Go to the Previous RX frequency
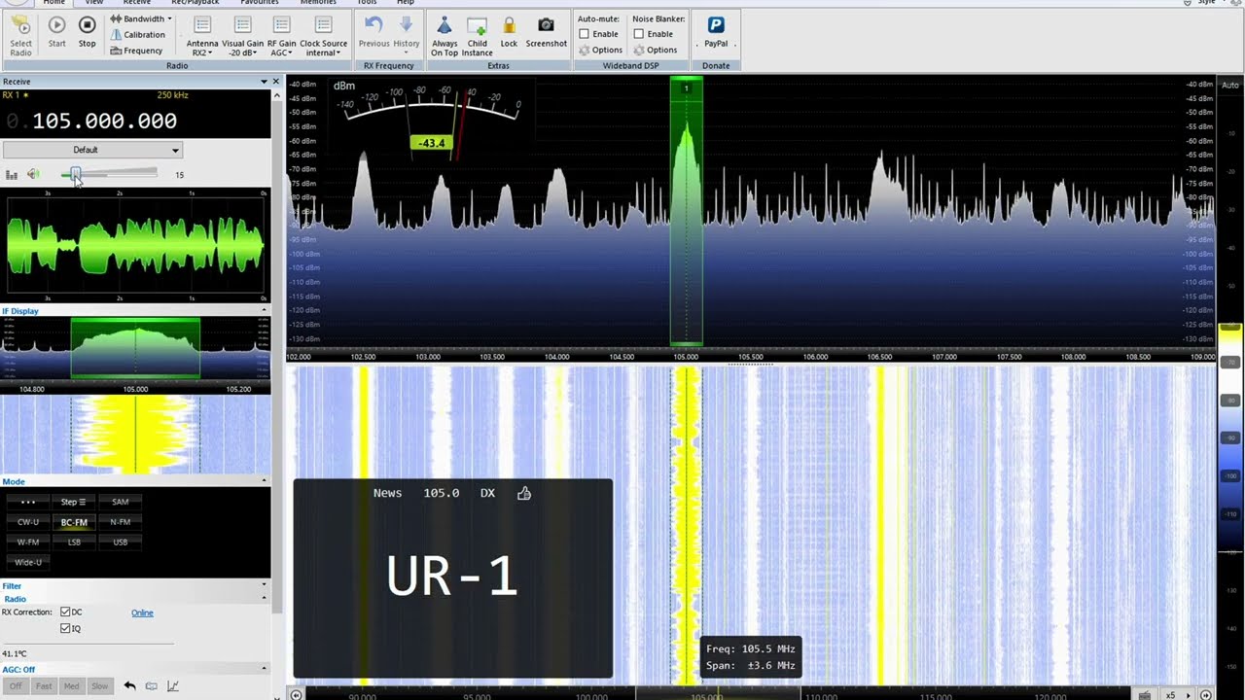This screenshot has width=1245, height=700. (373, 32)
